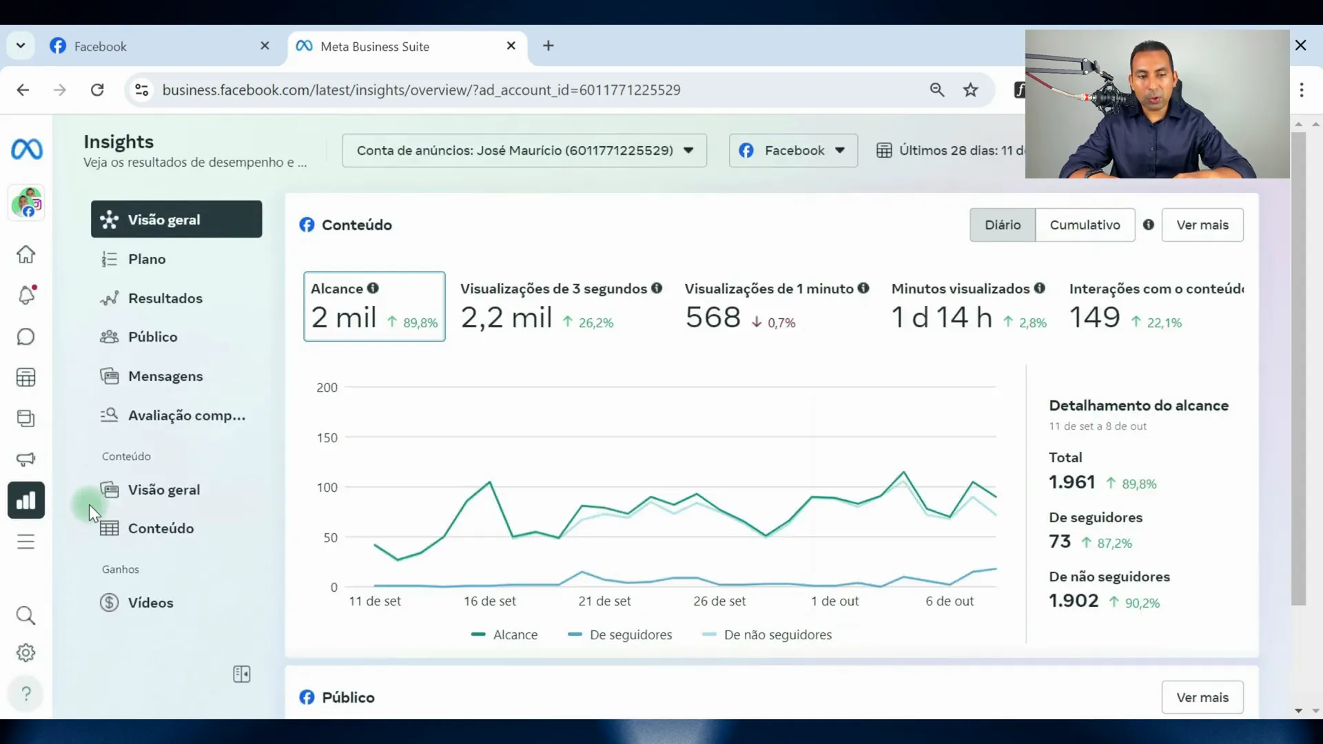This screenshot has width=1323, height=744.
Task: Toggle Alcance series in chart legend
Action: (x=504, y=634)
